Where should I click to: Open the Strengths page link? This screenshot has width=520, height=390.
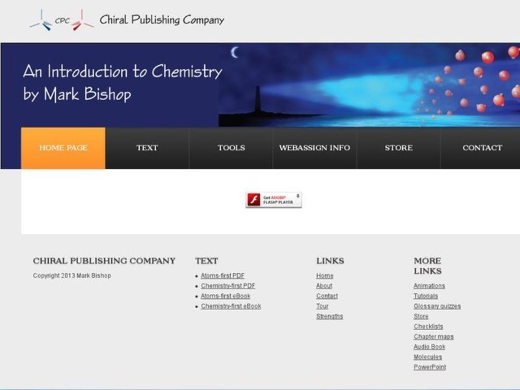[x=329, y=316]
